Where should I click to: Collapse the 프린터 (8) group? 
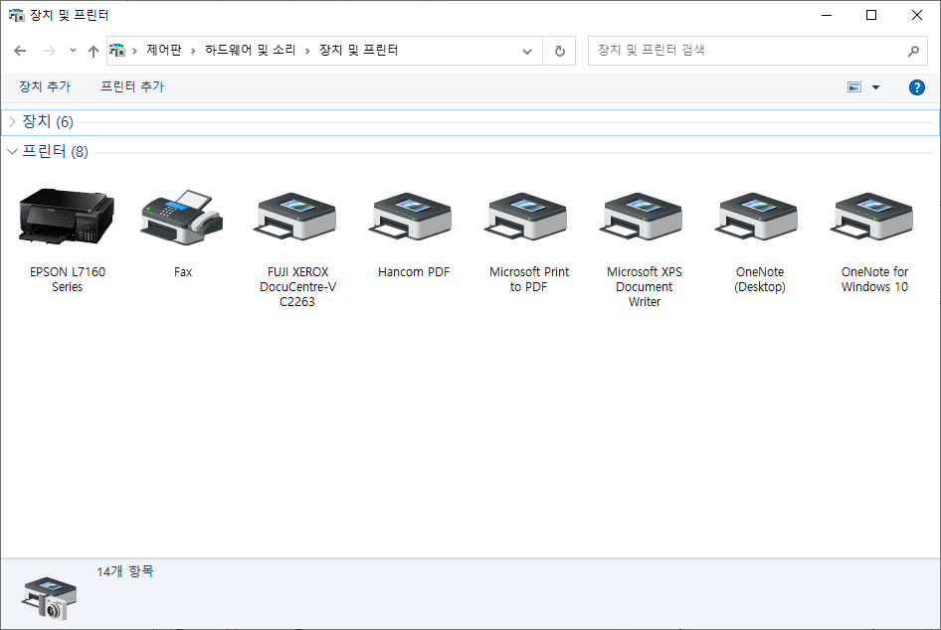tap(12, 152)
